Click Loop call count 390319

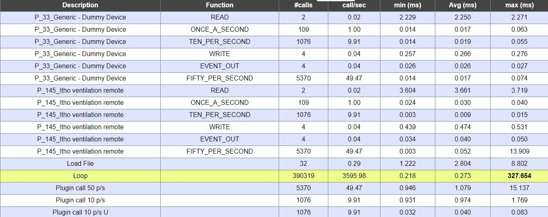click(x=303, y=176)
